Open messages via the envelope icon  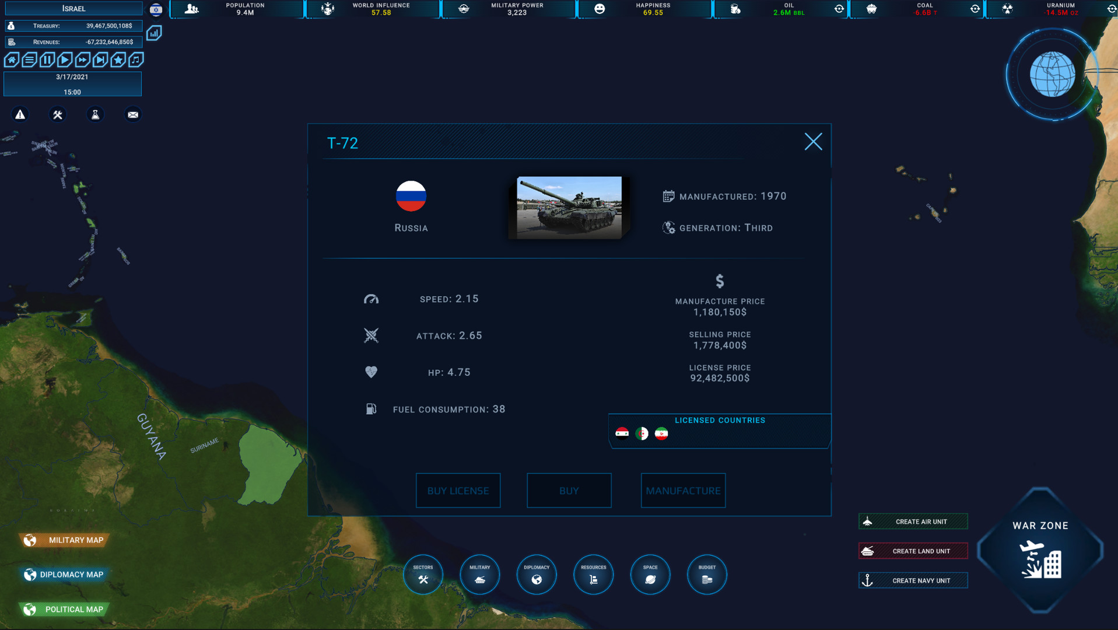(132, 114)
